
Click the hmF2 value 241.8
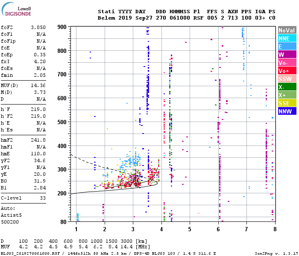tap(38, 140)
